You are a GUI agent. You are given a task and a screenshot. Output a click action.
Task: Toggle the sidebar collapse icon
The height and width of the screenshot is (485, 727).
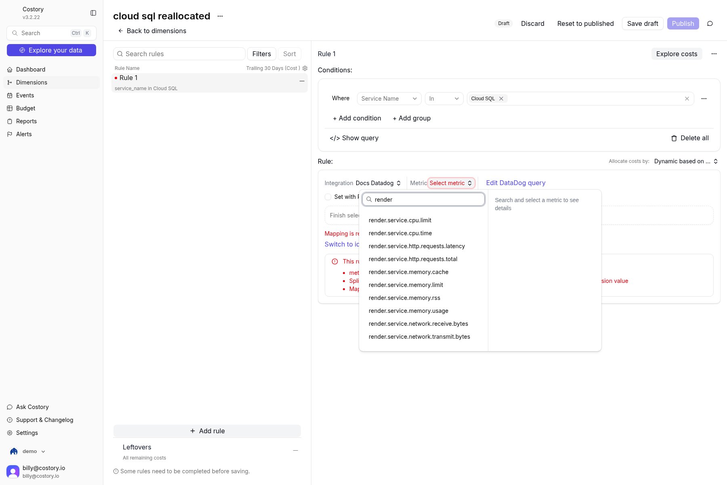tap(93, 13)
